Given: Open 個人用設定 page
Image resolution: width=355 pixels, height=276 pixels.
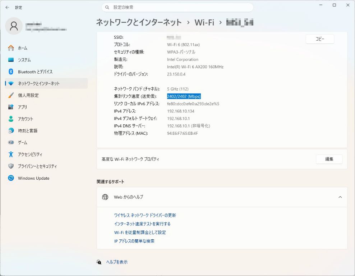Looking at the screenshot, I should pyautogui.click(x=46, y=95).
